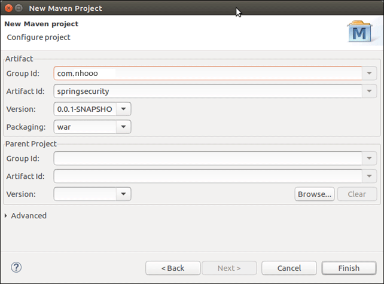Open the Parent Project Version dropdown arrow
The height and width of the screenshot is (284, 384).
point(123,194)
